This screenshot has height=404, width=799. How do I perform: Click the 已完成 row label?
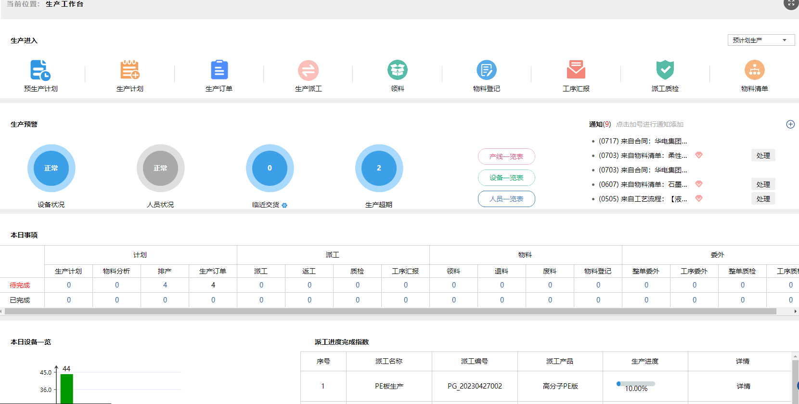click(x=20, y=300)
